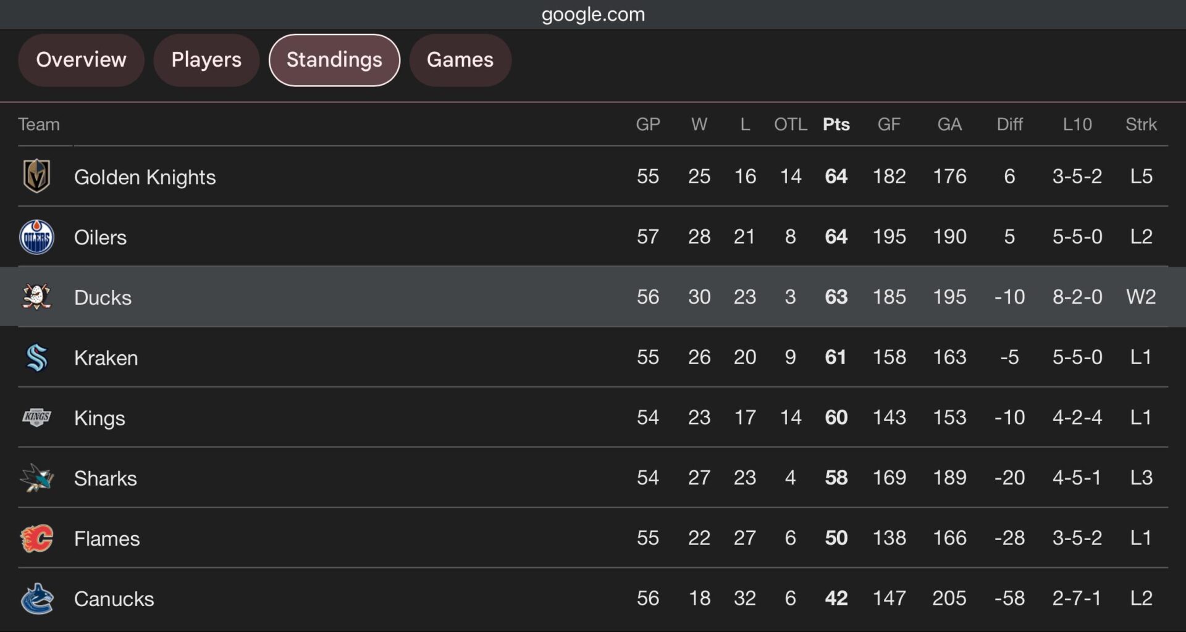Click the Kraken team logo
This screenshot has height=632, width=1186.
click(x=36, y=357)
